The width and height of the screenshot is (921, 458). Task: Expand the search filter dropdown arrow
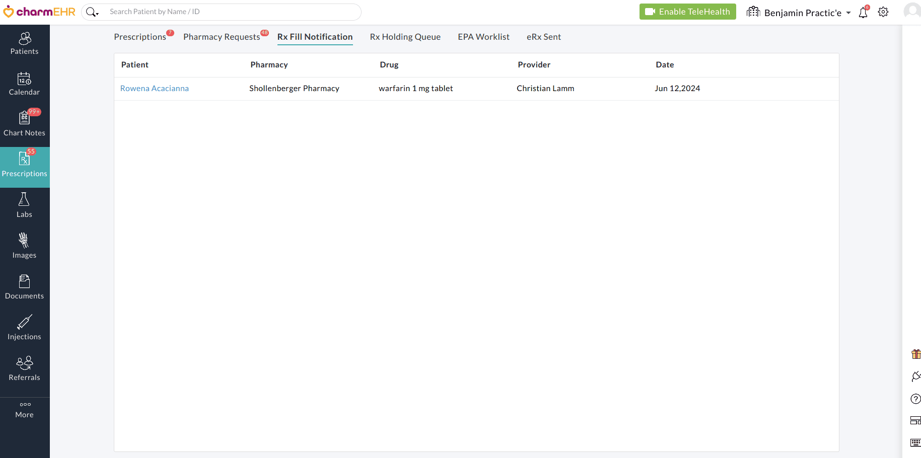97,14
